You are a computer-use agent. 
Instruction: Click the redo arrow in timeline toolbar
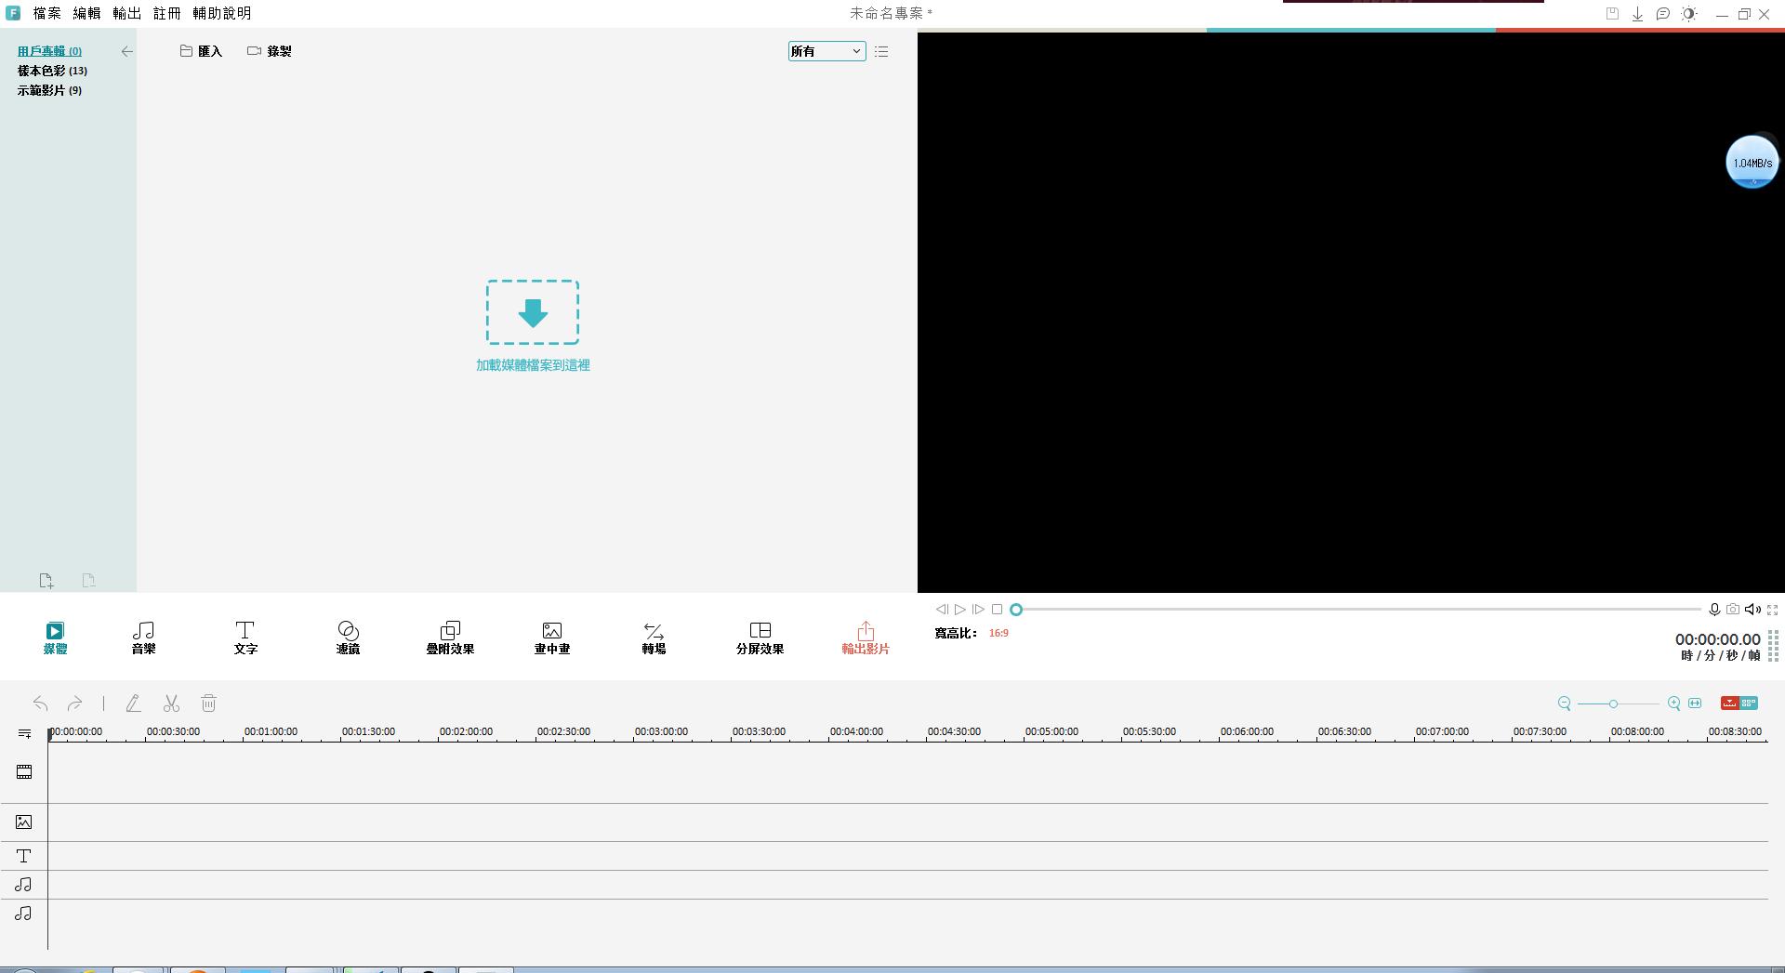74,703
